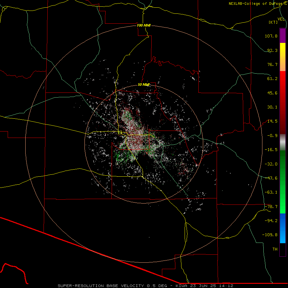Click the 14.5 value on velocity scale
The height and width of the screenshot is (288, 288).
[x=272, y=121]
